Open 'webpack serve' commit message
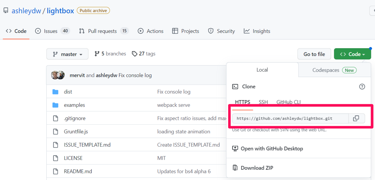 (x=174, y=105)
